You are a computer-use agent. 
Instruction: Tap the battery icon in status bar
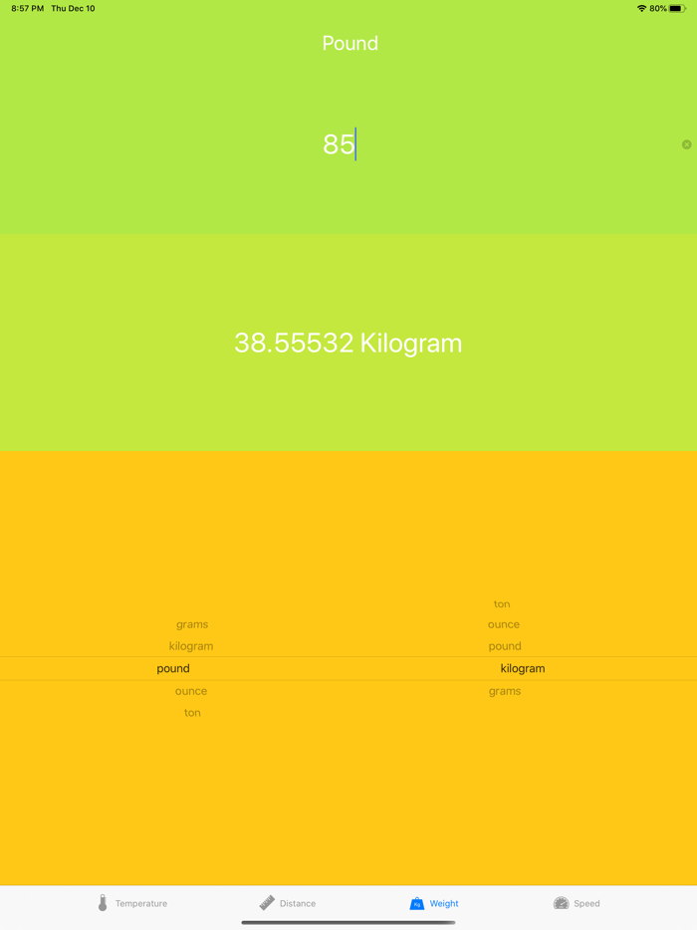tap(677, 8)
